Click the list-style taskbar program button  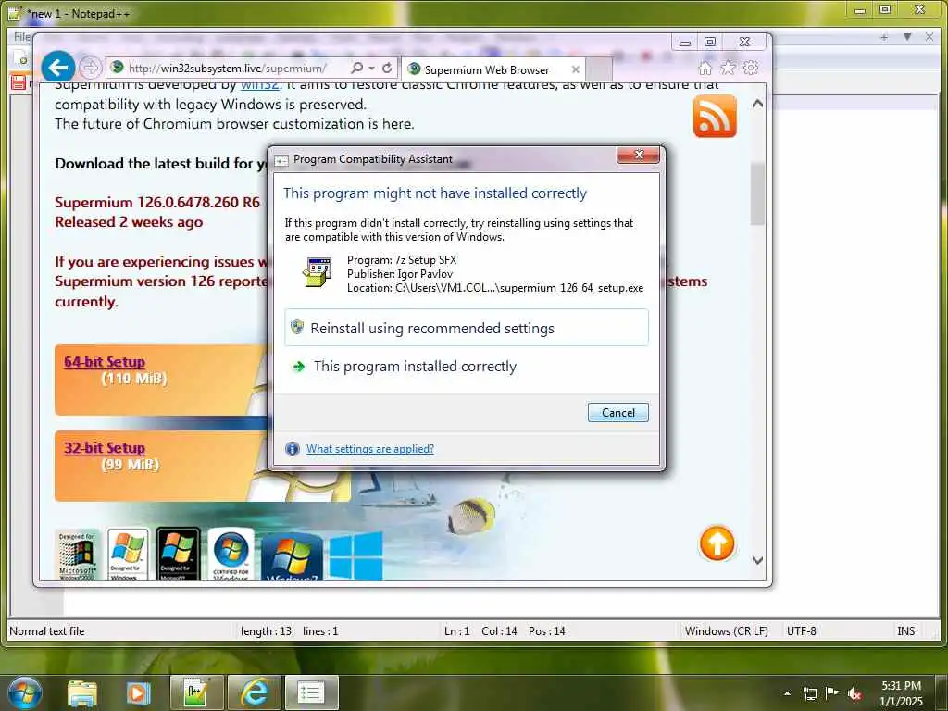pos(311,692)
